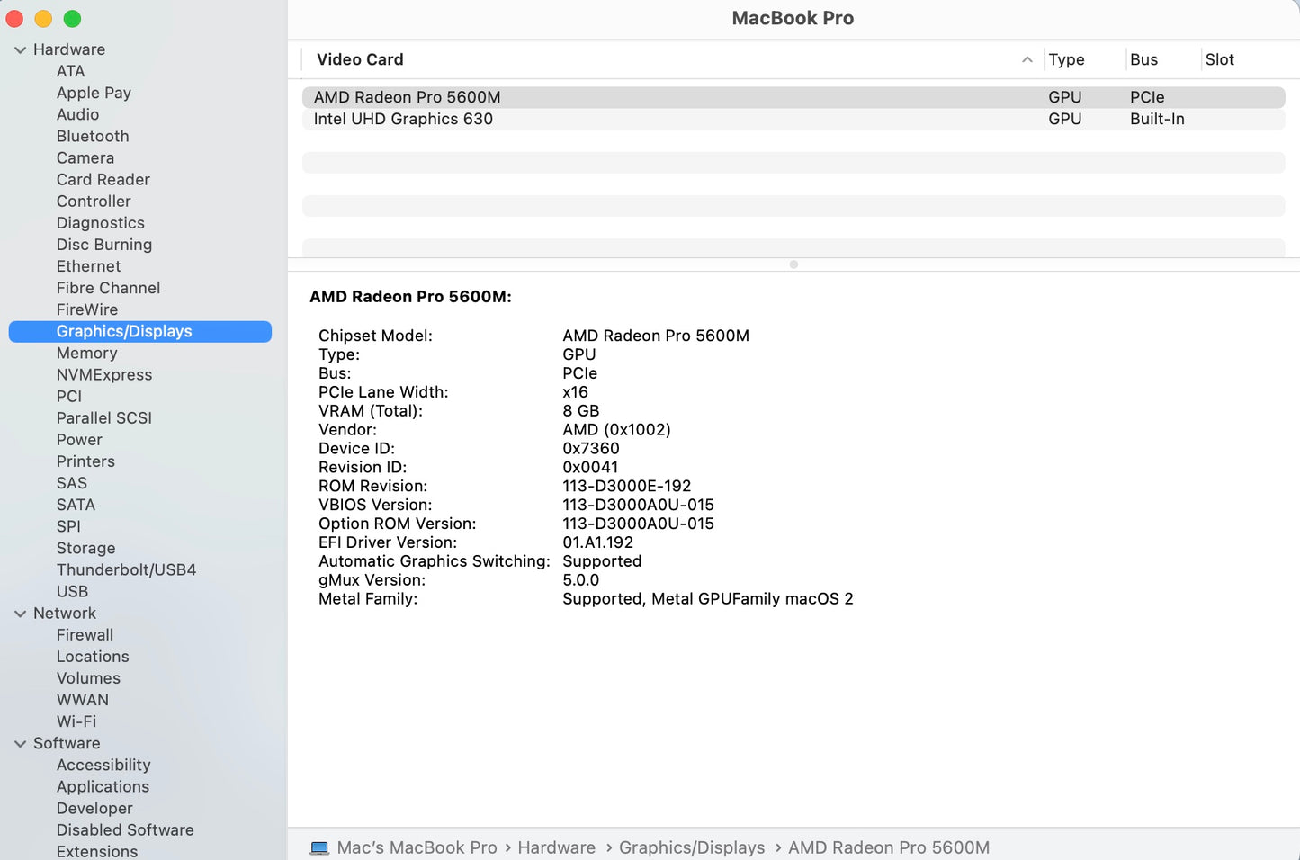Sort the list by the Bus column

tap(1143, 59)
